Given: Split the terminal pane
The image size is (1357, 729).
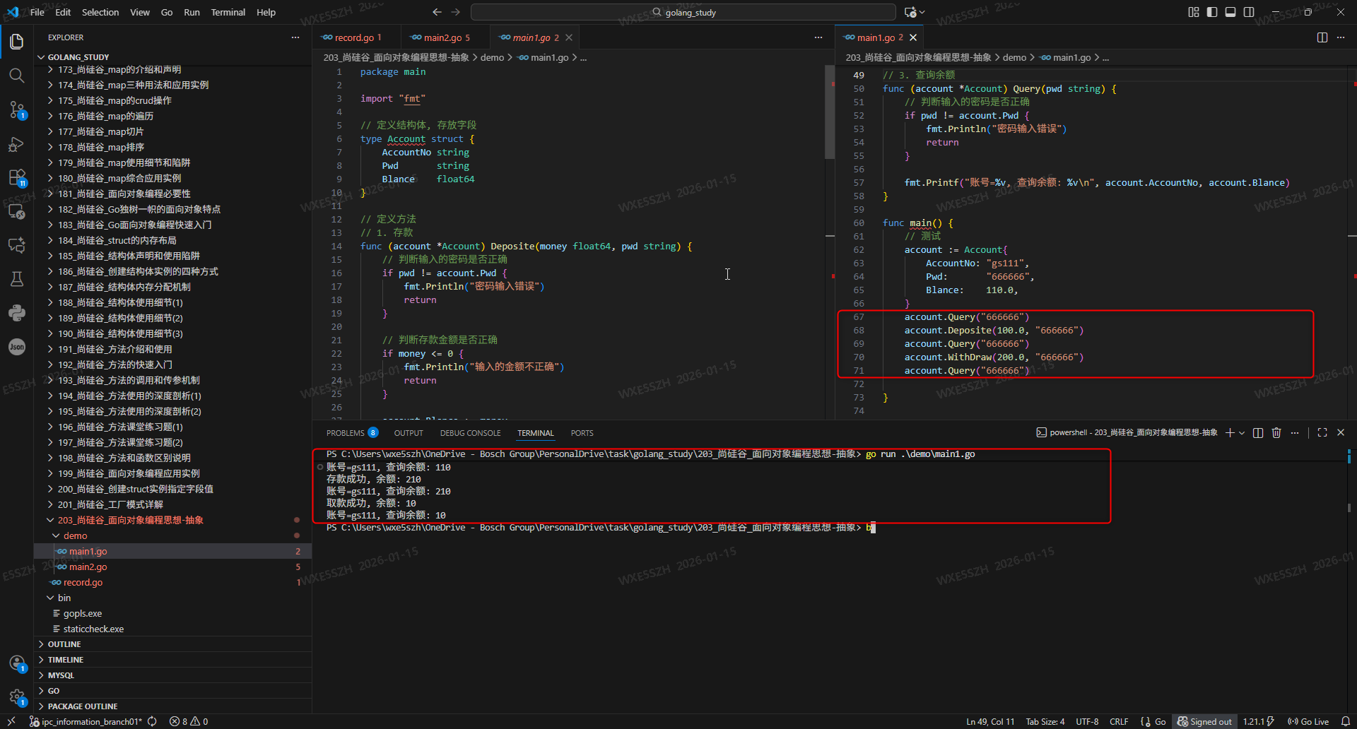Looking at the screenshot, I should point(1258,433).
